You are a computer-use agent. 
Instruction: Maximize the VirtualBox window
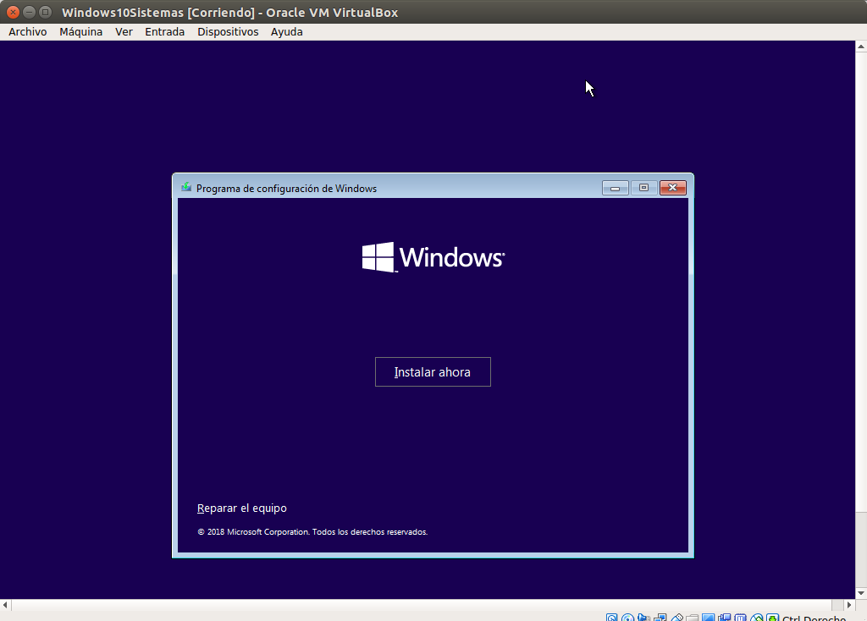(46, 12)
